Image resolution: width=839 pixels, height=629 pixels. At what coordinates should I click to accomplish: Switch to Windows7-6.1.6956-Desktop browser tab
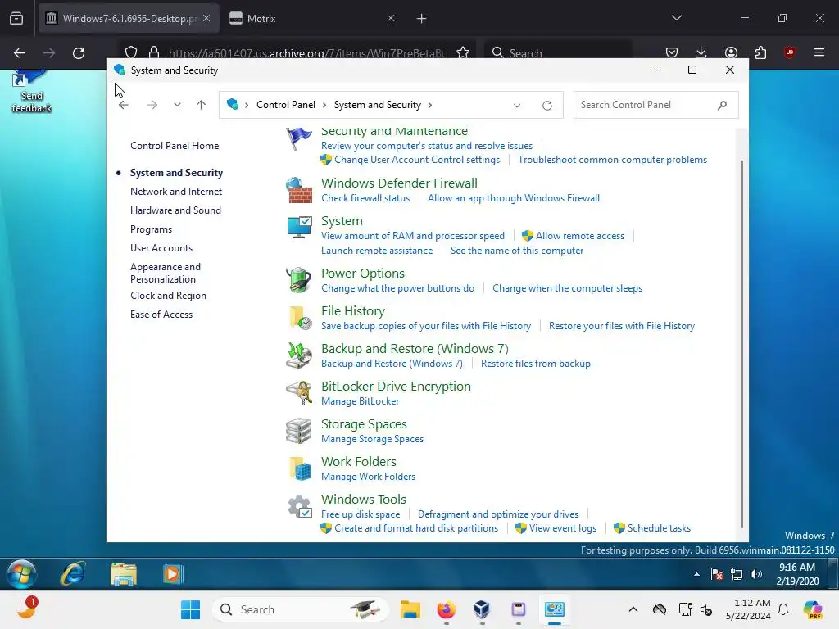(129, 18)
